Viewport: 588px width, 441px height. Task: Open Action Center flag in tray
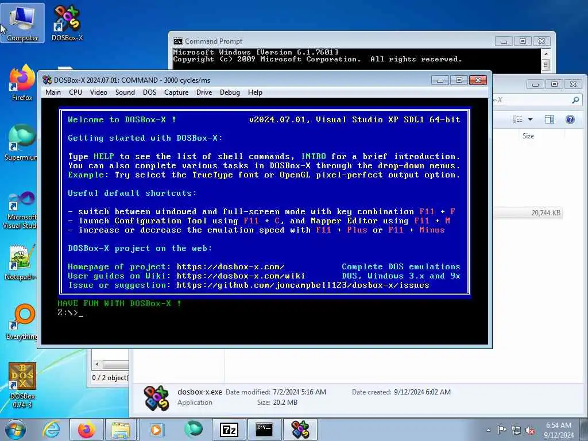click(502, 430)
